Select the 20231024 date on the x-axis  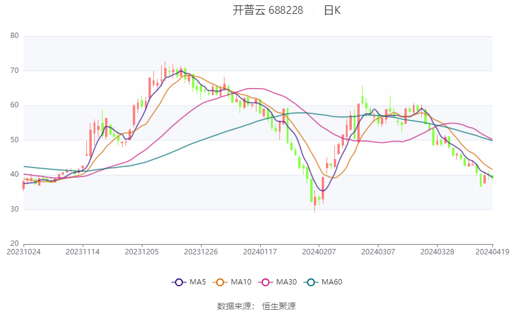tap(24, 251)
